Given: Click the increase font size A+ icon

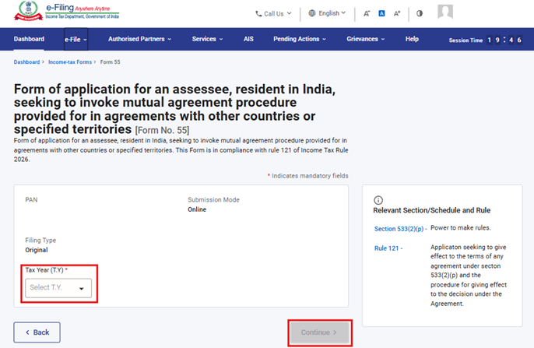Looking at the screenshot, I should (397, 13).
